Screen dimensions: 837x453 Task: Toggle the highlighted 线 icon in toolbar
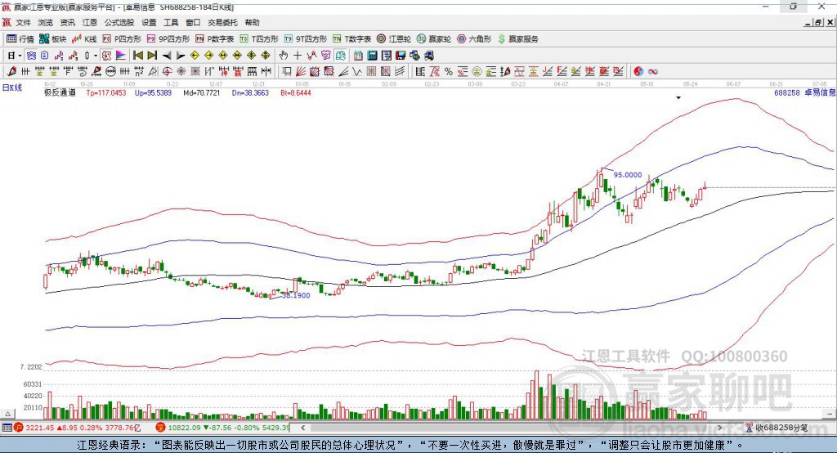point(341,56)
